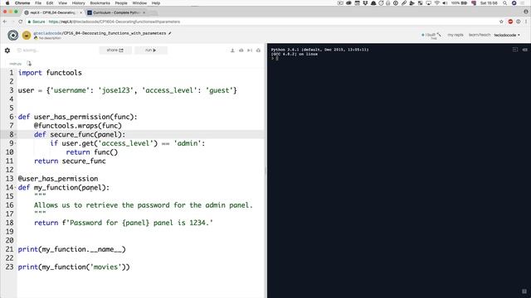Open editor settings gear icon
The height and width of the screenshot is (298, 531).
coord(7,50)
